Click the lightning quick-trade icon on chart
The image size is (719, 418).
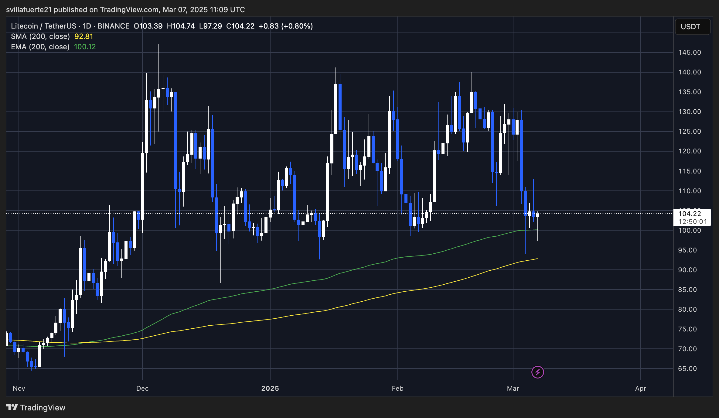[x=538, y=372]
